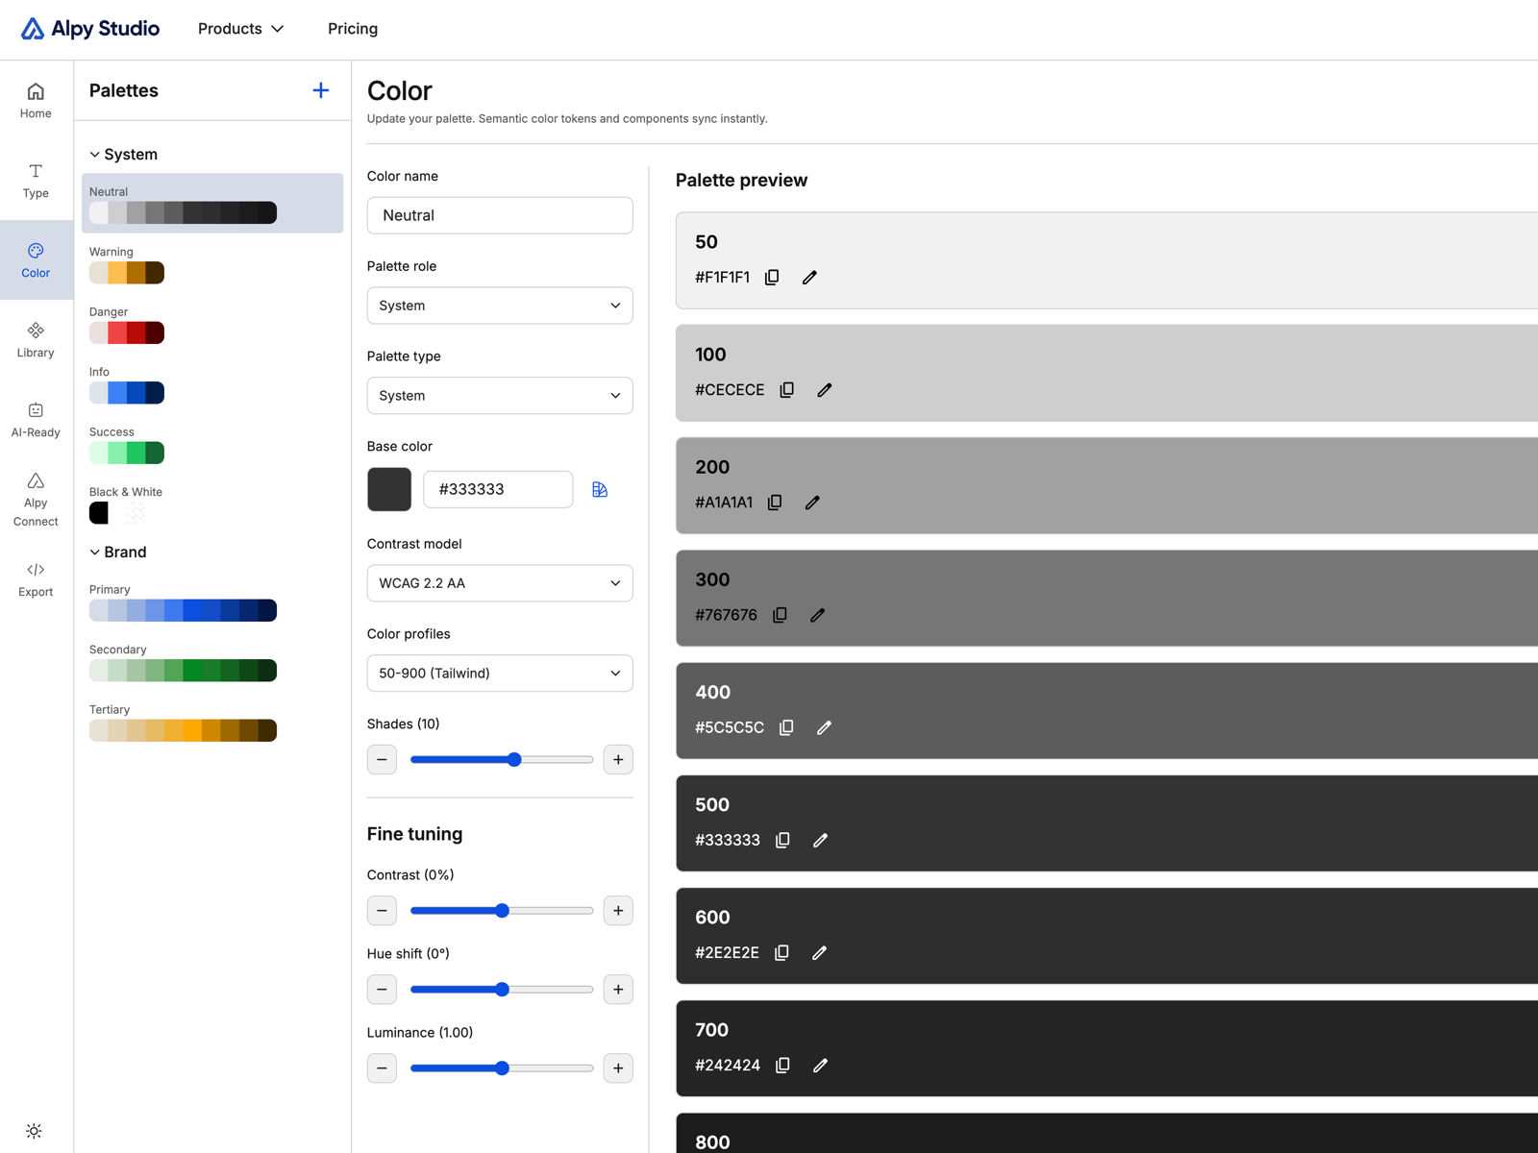1538x1153 pixels.
Task: Copy hex code #5C5C5C
Action: point(786,727)
